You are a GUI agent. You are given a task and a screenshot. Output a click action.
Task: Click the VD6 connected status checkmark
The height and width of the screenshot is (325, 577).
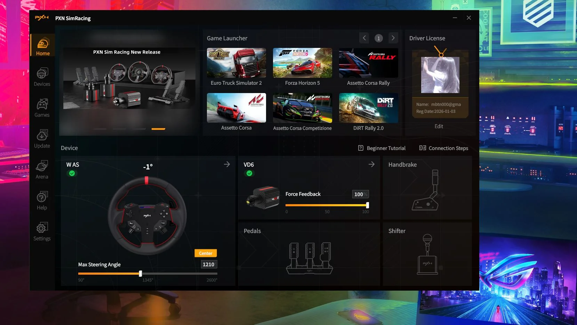tap(249, 173)
